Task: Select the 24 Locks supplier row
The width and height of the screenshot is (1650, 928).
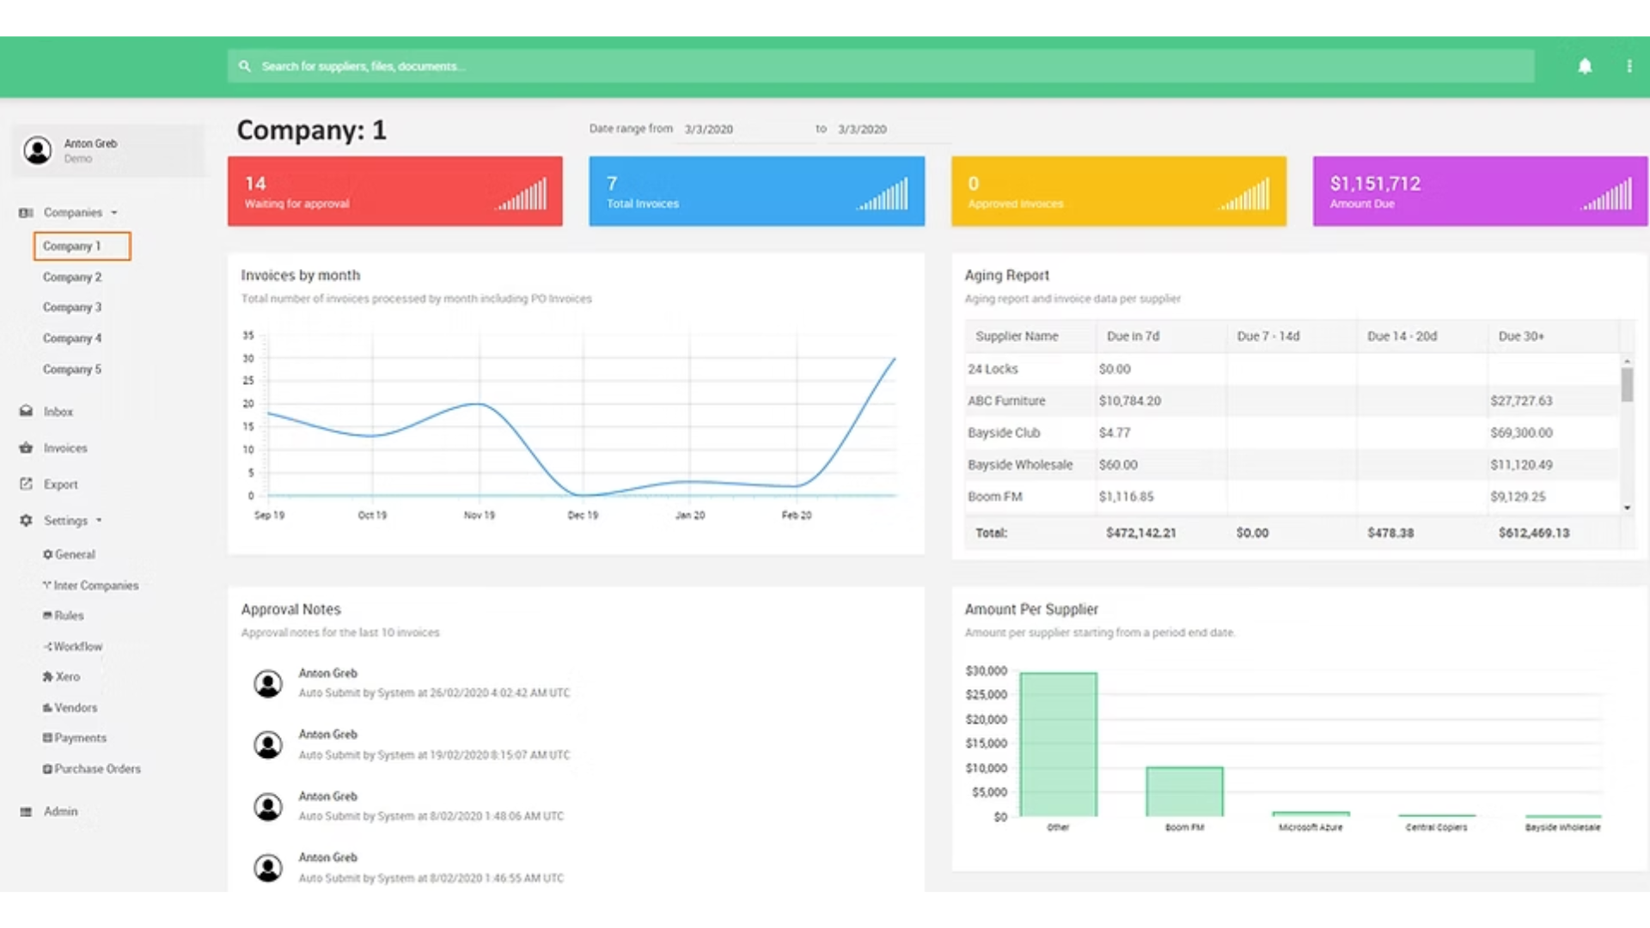Action: coord(1292,369)
